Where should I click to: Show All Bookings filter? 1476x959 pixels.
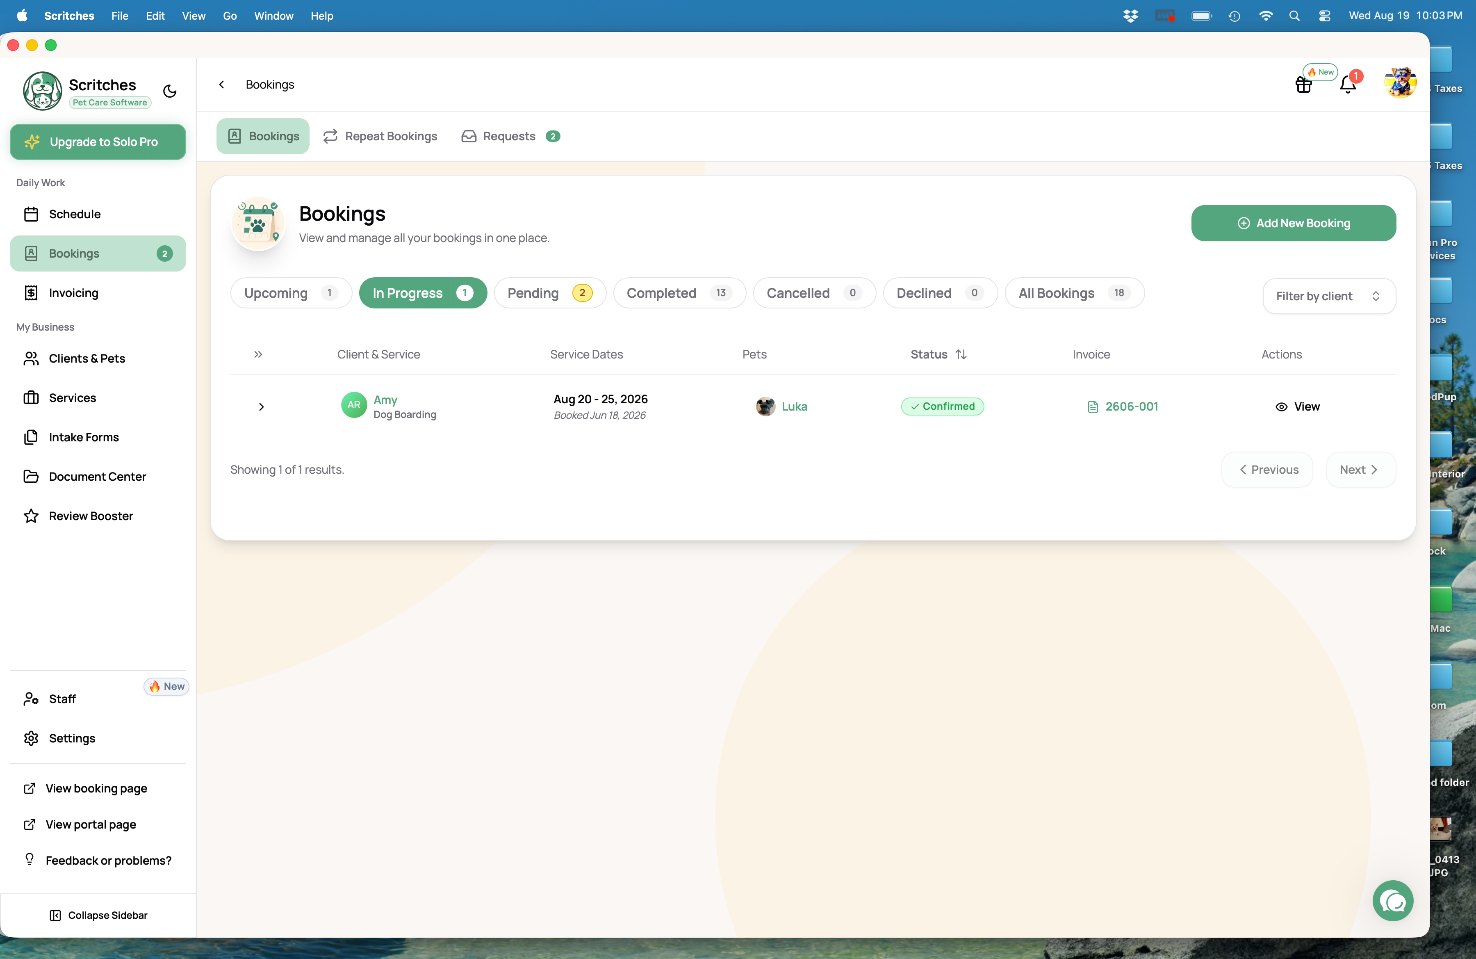point(1075,293)
